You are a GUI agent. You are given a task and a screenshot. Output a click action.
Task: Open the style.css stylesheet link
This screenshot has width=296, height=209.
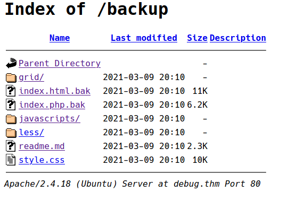[42, 160]
